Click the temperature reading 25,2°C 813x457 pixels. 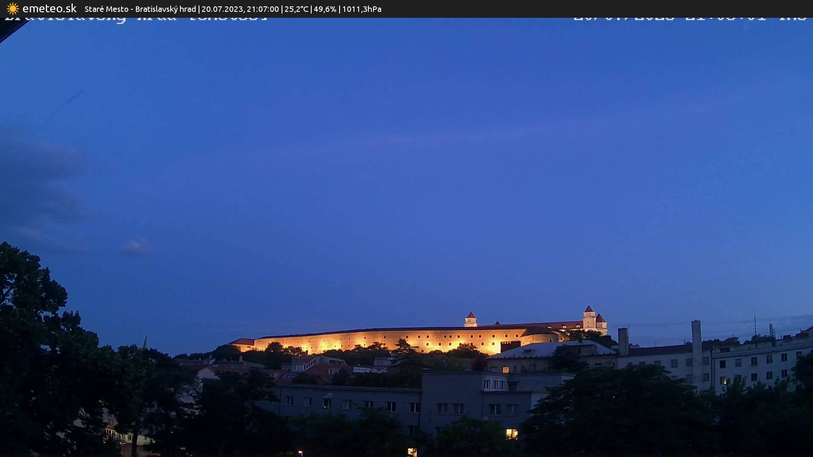(296, 9)
